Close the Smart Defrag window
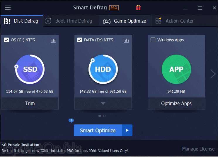 (214, 8)
